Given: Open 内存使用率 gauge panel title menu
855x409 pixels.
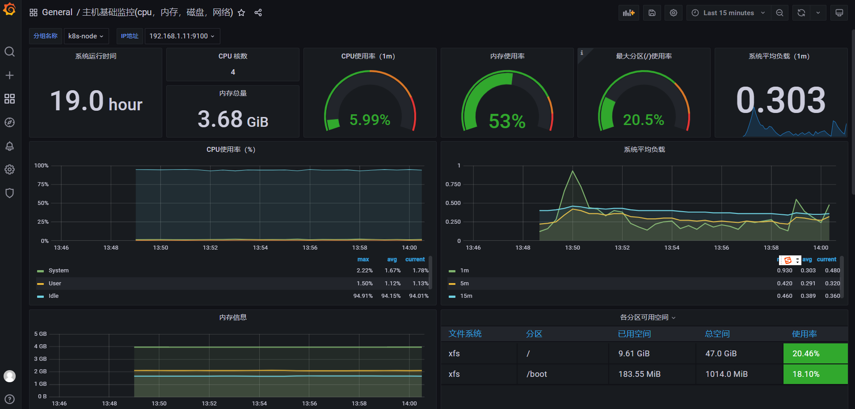Looking at the screenshot, I should point(507,56).
